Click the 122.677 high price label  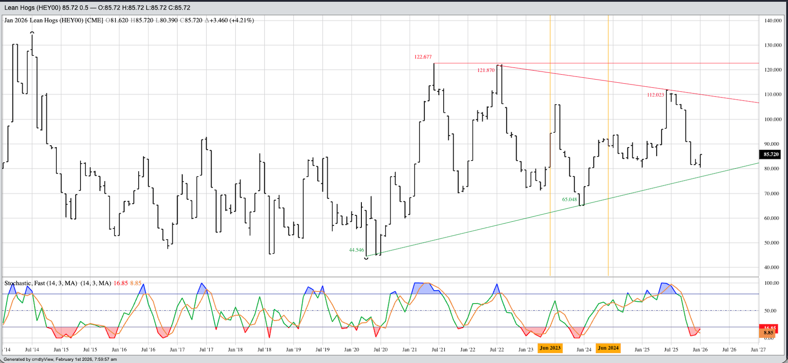(423, 57)
